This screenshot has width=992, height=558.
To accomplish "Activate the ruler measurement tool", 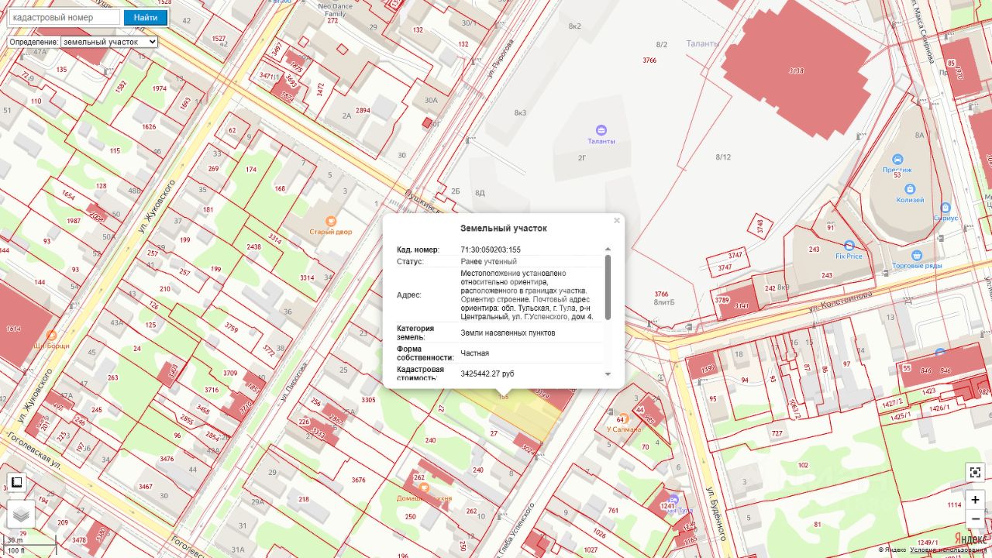I will (x=15, y=483).
